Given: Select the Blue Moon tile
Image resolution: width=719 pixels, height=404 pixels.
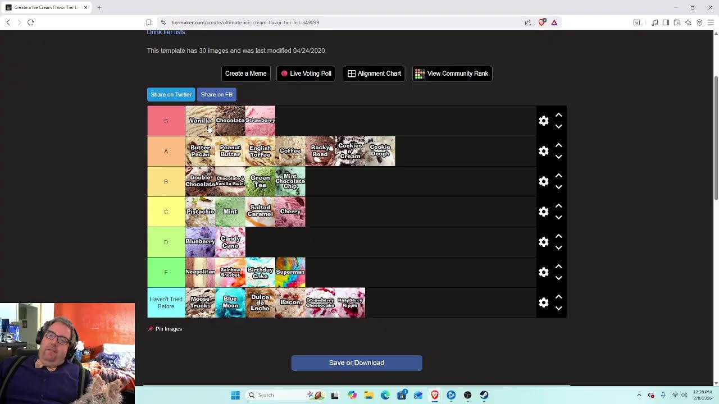Looking at the screenshot, I should (x=230, y=302).
